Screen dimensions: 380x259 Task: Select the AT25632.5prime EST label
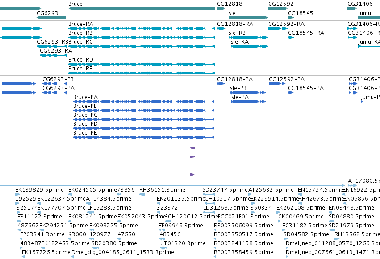point(271,190)
